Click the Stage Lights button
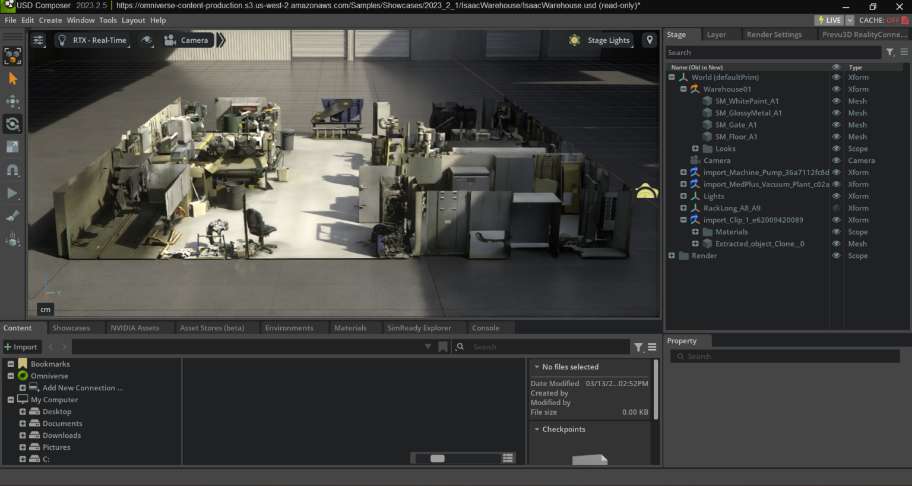Viewport: 912px width, 486px height. click(600, 40)
